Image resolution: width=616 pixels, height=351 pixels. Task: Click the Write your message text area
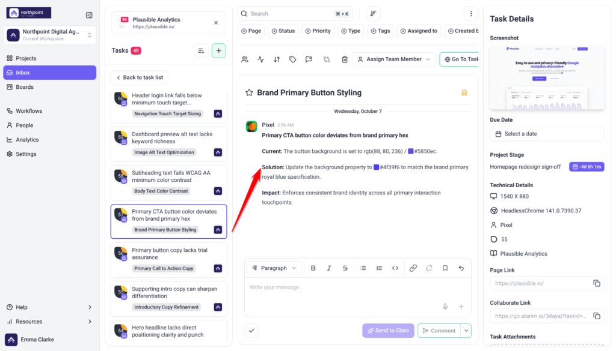[357, 296]
